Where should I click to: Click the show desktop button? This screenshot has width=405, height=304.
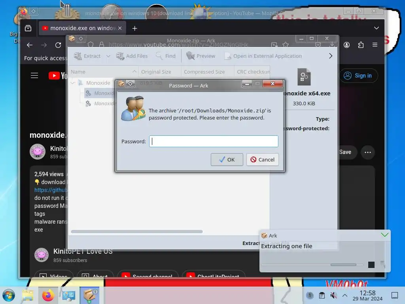pyautogui.click(x=395, y=295)
